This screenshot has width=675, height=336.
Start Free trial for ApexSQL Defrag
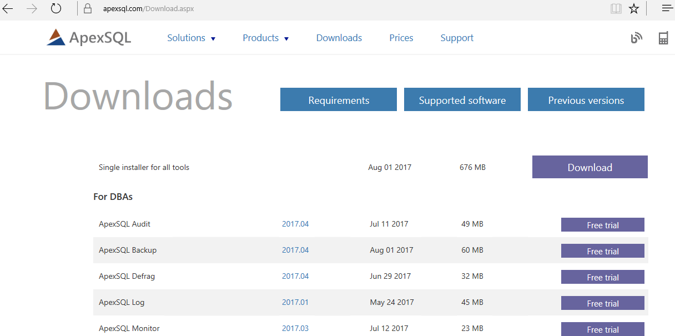(603, 277)
